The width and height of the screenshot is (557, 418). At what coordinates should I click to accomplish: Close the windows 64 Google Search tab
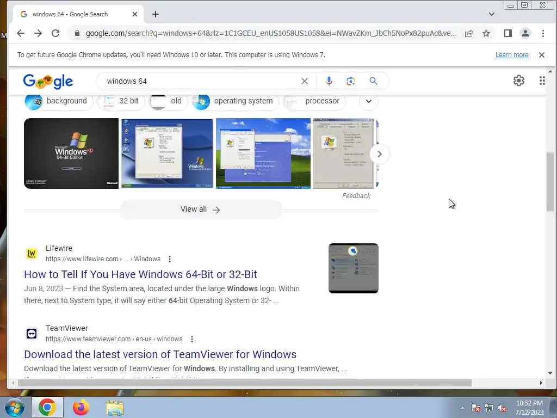tap(135, 14)
